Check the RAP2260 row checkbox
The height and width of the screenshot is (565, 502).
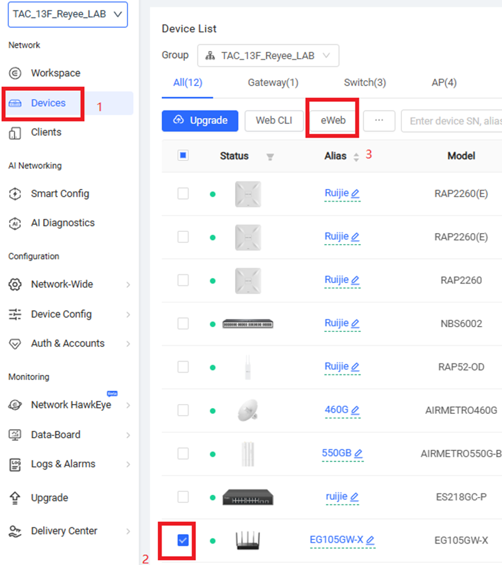(x=183, y=280)
